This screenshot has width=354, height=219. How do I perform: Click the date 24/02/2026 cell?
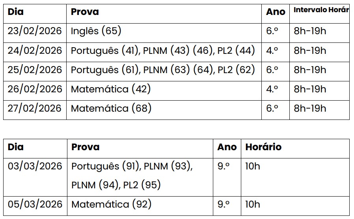coord(35,51)
